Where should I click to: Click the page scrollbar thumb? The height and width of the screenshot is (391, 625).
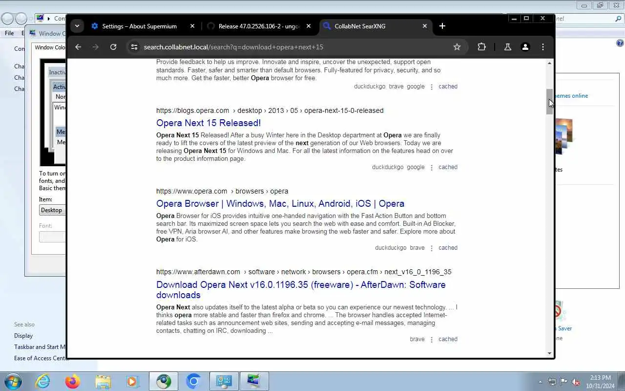(549, 102)
